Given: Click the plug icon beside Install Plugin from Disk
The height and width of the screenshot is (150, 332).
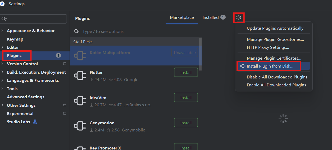Looking at the screenshot, I should coord(243,66).
